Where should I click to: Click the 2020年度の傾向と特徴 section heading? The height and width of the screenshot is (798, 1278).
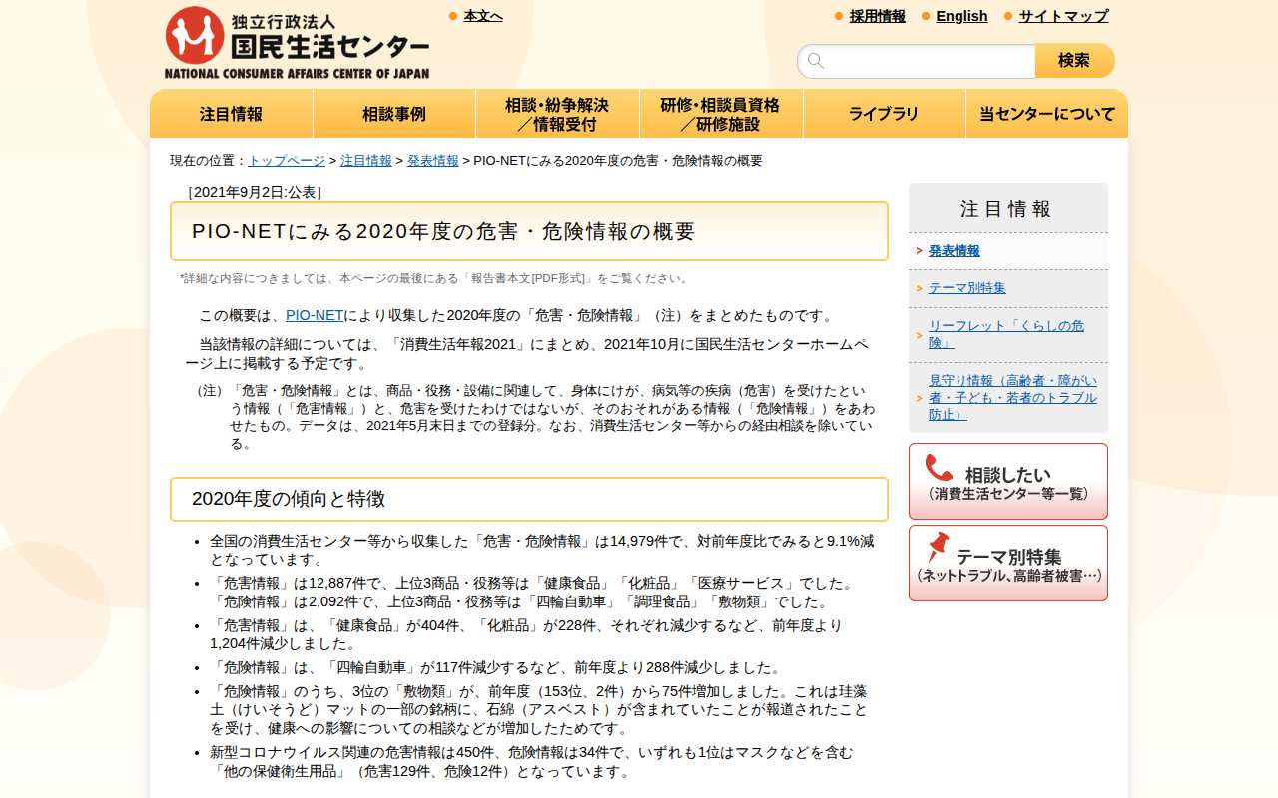(x=529, y=499)
